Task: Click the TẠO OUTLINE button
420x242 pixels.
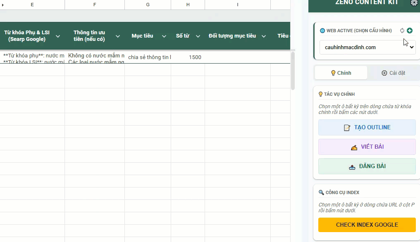Action: pos(367,128)
